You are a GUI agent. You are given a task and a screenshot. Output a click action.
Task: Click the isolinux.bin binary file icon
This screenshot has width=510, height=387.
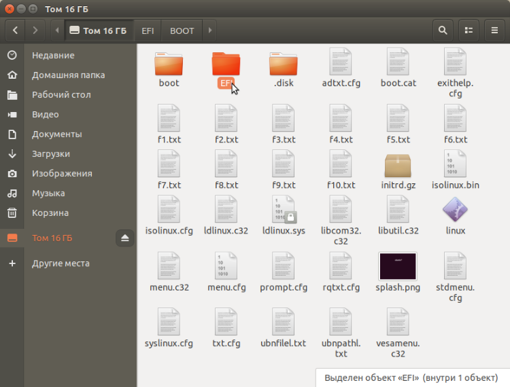coord(455,165)
